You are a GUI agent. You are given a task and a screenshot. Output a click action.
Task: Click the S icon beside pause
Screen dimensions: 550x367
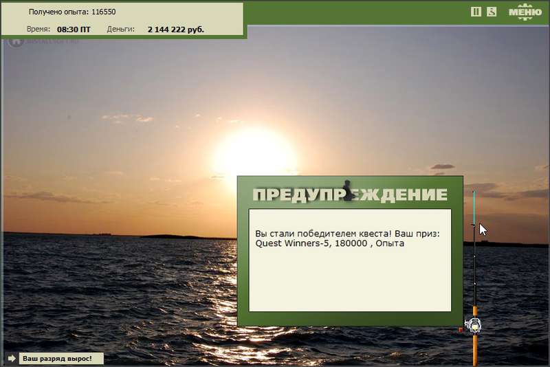tap(492, 12)
